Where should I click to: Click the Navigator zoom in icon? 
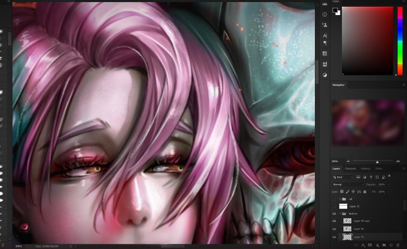click(398, 161)
